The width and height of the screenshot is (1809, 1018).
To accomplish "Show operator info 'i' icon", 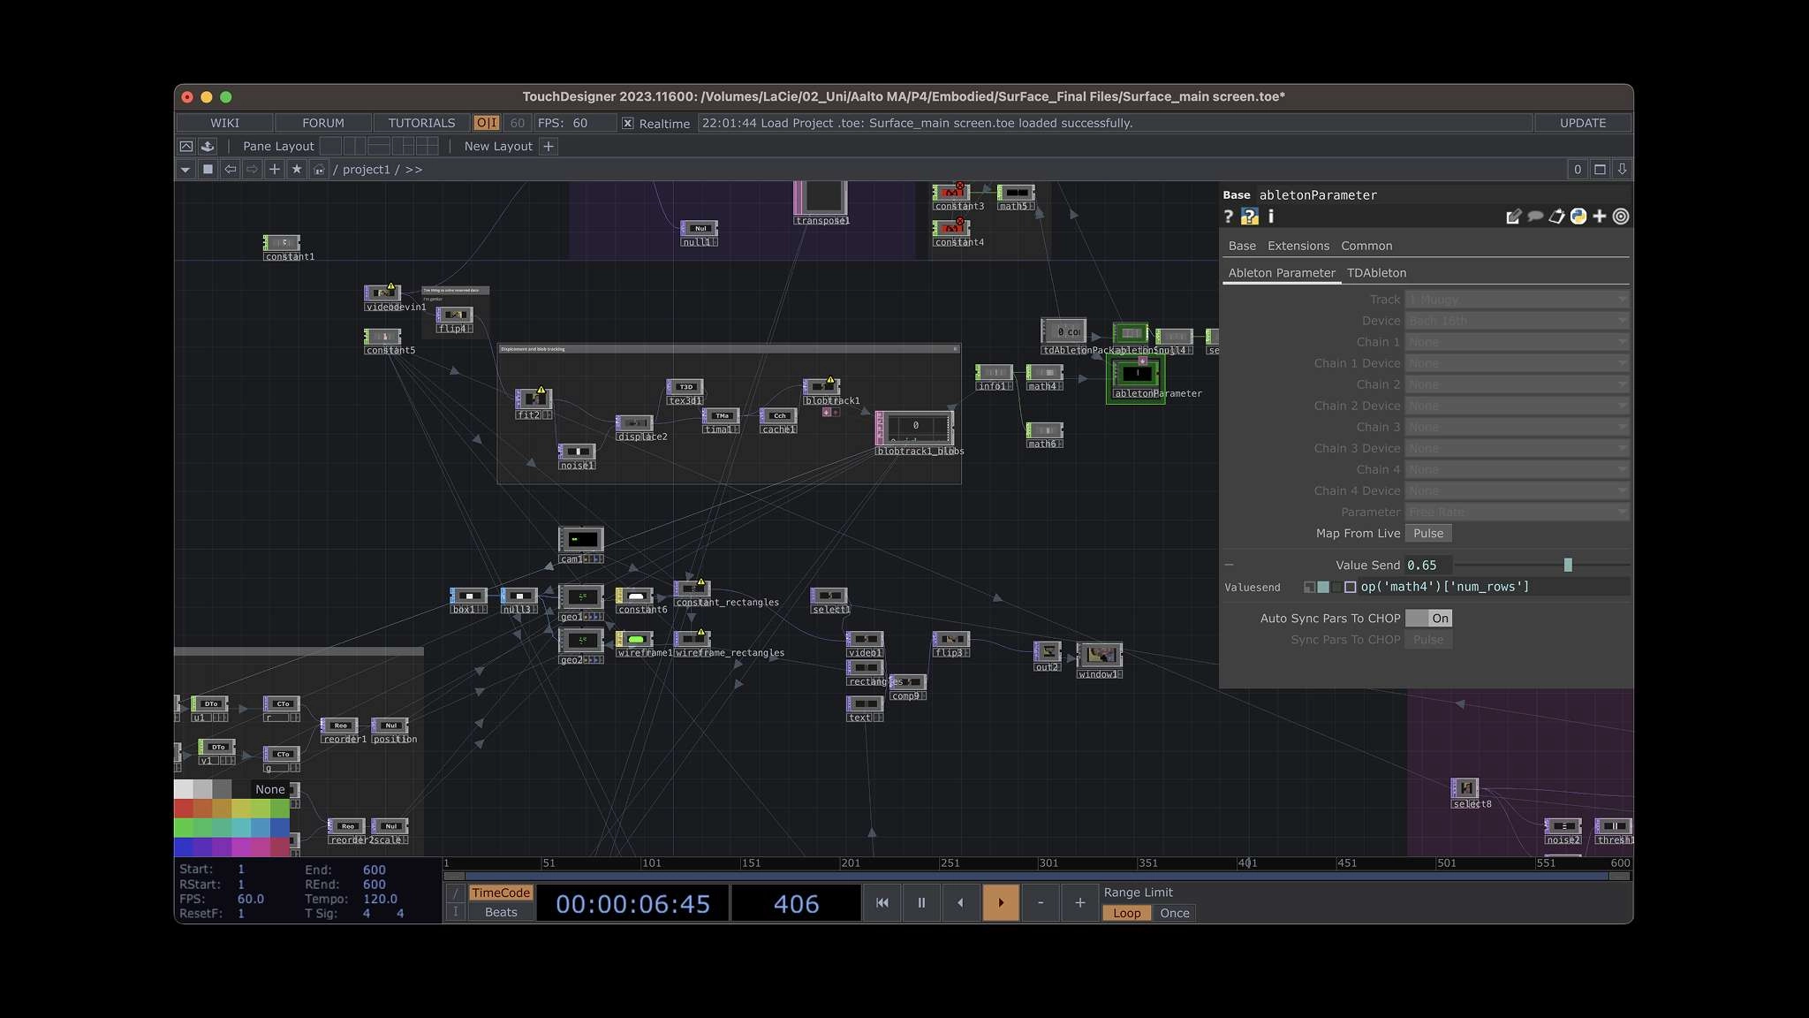I will [x=1270, y=217].
